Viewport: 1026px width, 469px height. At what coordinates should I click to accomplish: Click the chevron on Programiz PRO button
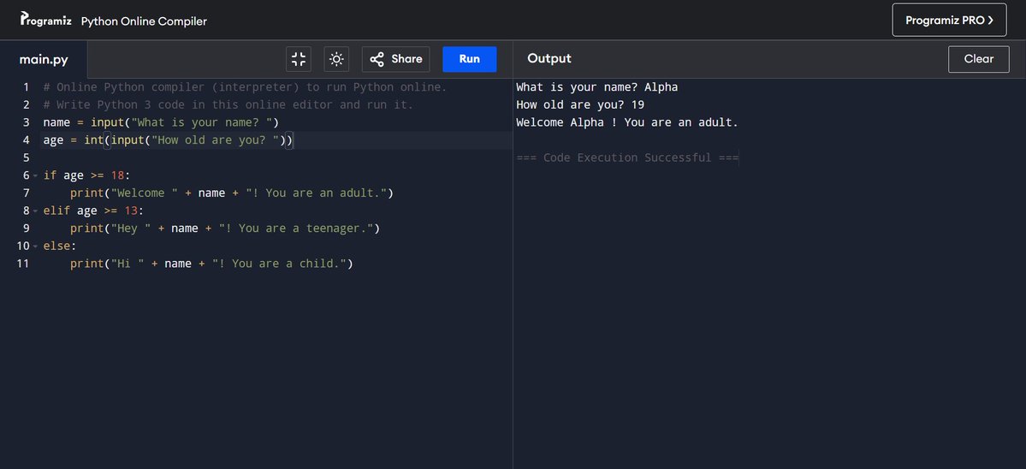[991, 21]
